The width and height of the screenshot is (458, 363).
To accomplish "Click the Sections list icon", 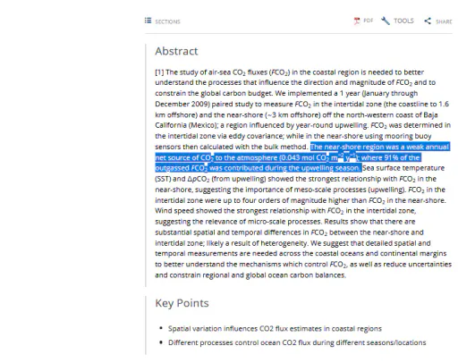I will [x=148, y=21].
